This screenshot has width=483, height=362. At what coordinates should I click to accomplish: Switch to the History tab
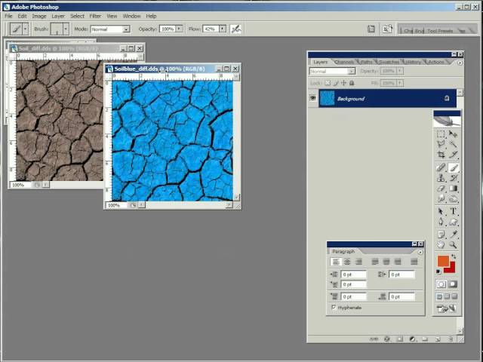coord(414,62)
